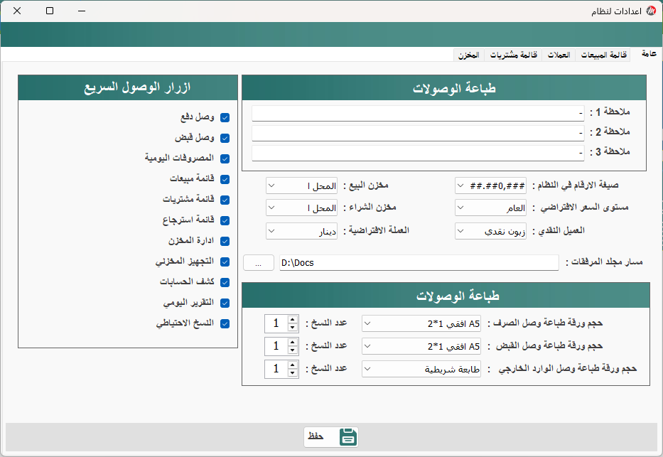The width and height of the screenshot is (663, 457).
Task: Switch to the المخزن tab
Action: coord(468,55)
